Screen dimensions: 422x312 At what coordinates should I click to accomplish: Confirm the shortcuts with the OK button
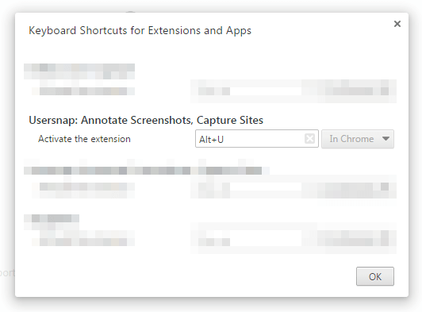[x=375, y=276]
